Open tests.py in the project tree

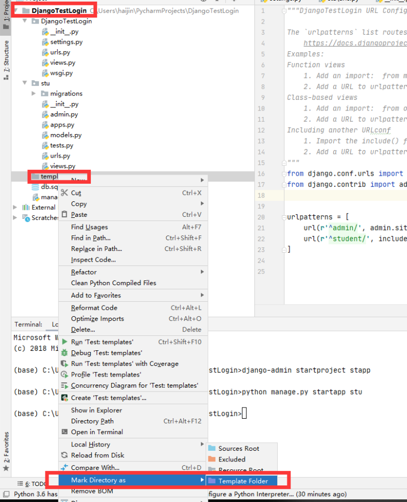(61, 145)
